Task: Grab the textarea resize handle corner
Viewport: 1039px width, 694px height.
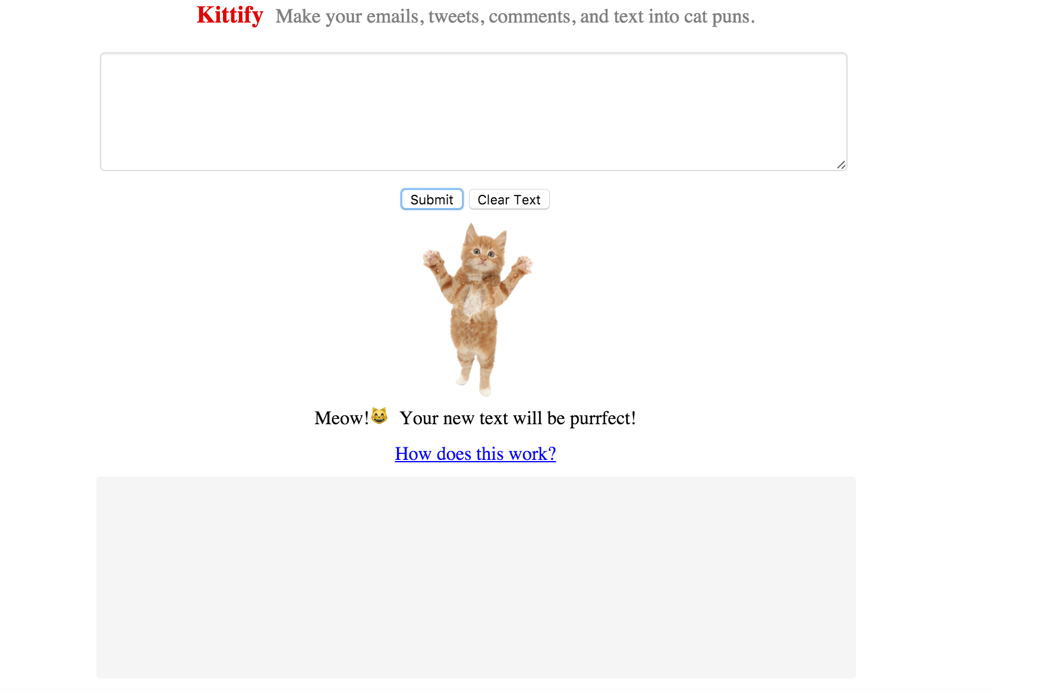Action: point(841,165)
